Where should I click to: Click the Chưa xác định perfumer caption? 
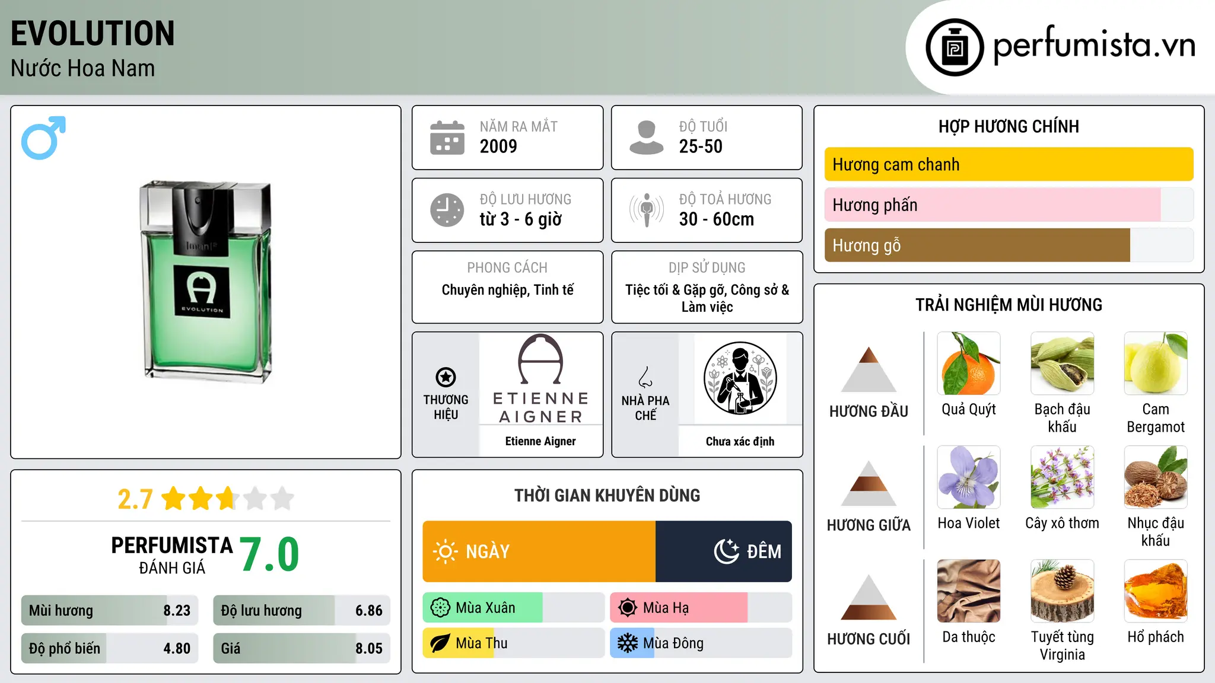pyautogui.click(x=740, y=441)
